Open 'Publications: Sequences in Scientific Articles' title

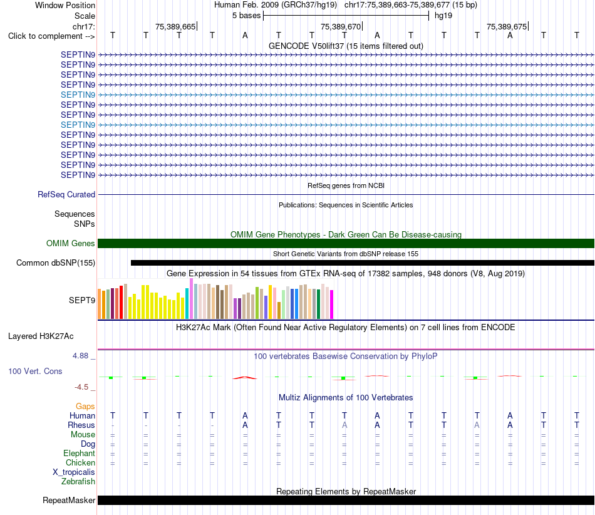[x=346, y=205]
